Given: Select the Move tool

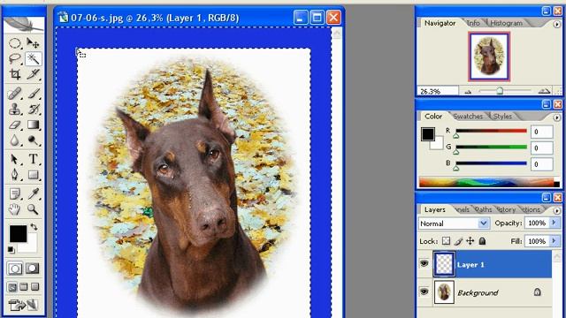Looking at the screenshot, I should coord(34,43).
